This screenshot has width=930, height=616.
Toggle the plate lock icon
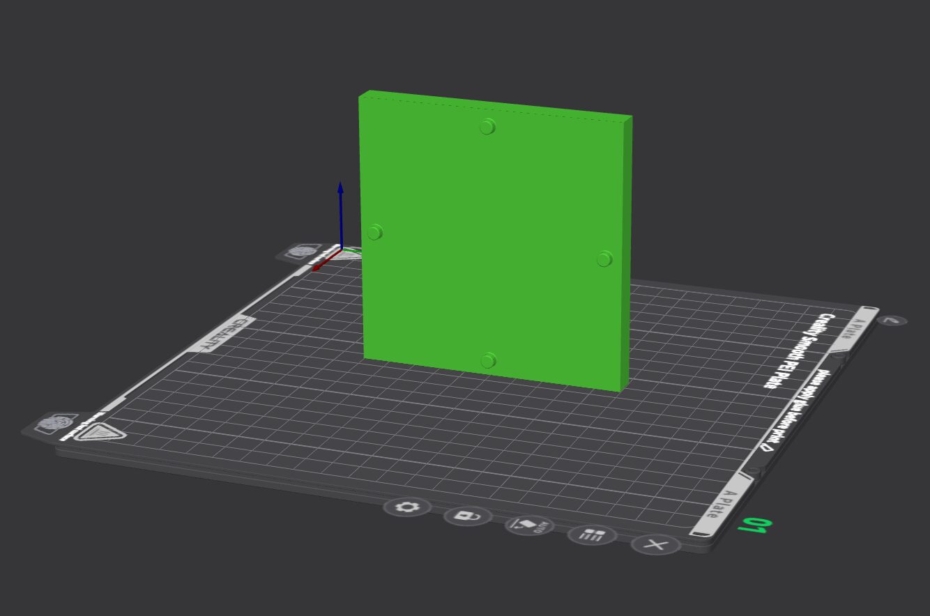(x=468, y=516)
